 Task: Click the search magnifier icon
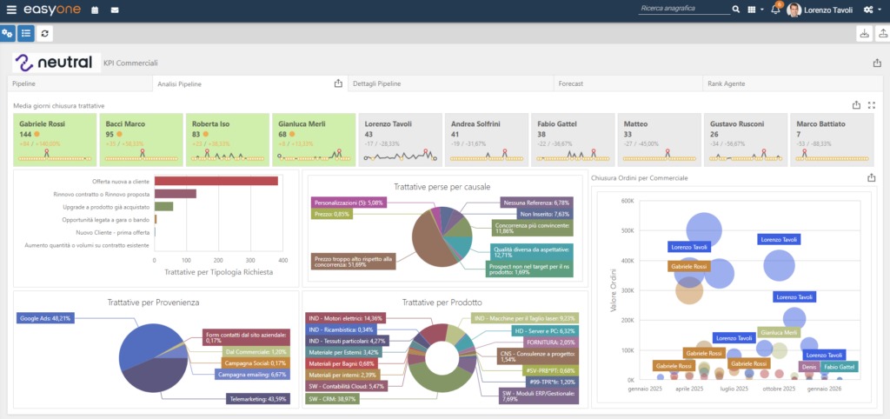pos(737,10)
